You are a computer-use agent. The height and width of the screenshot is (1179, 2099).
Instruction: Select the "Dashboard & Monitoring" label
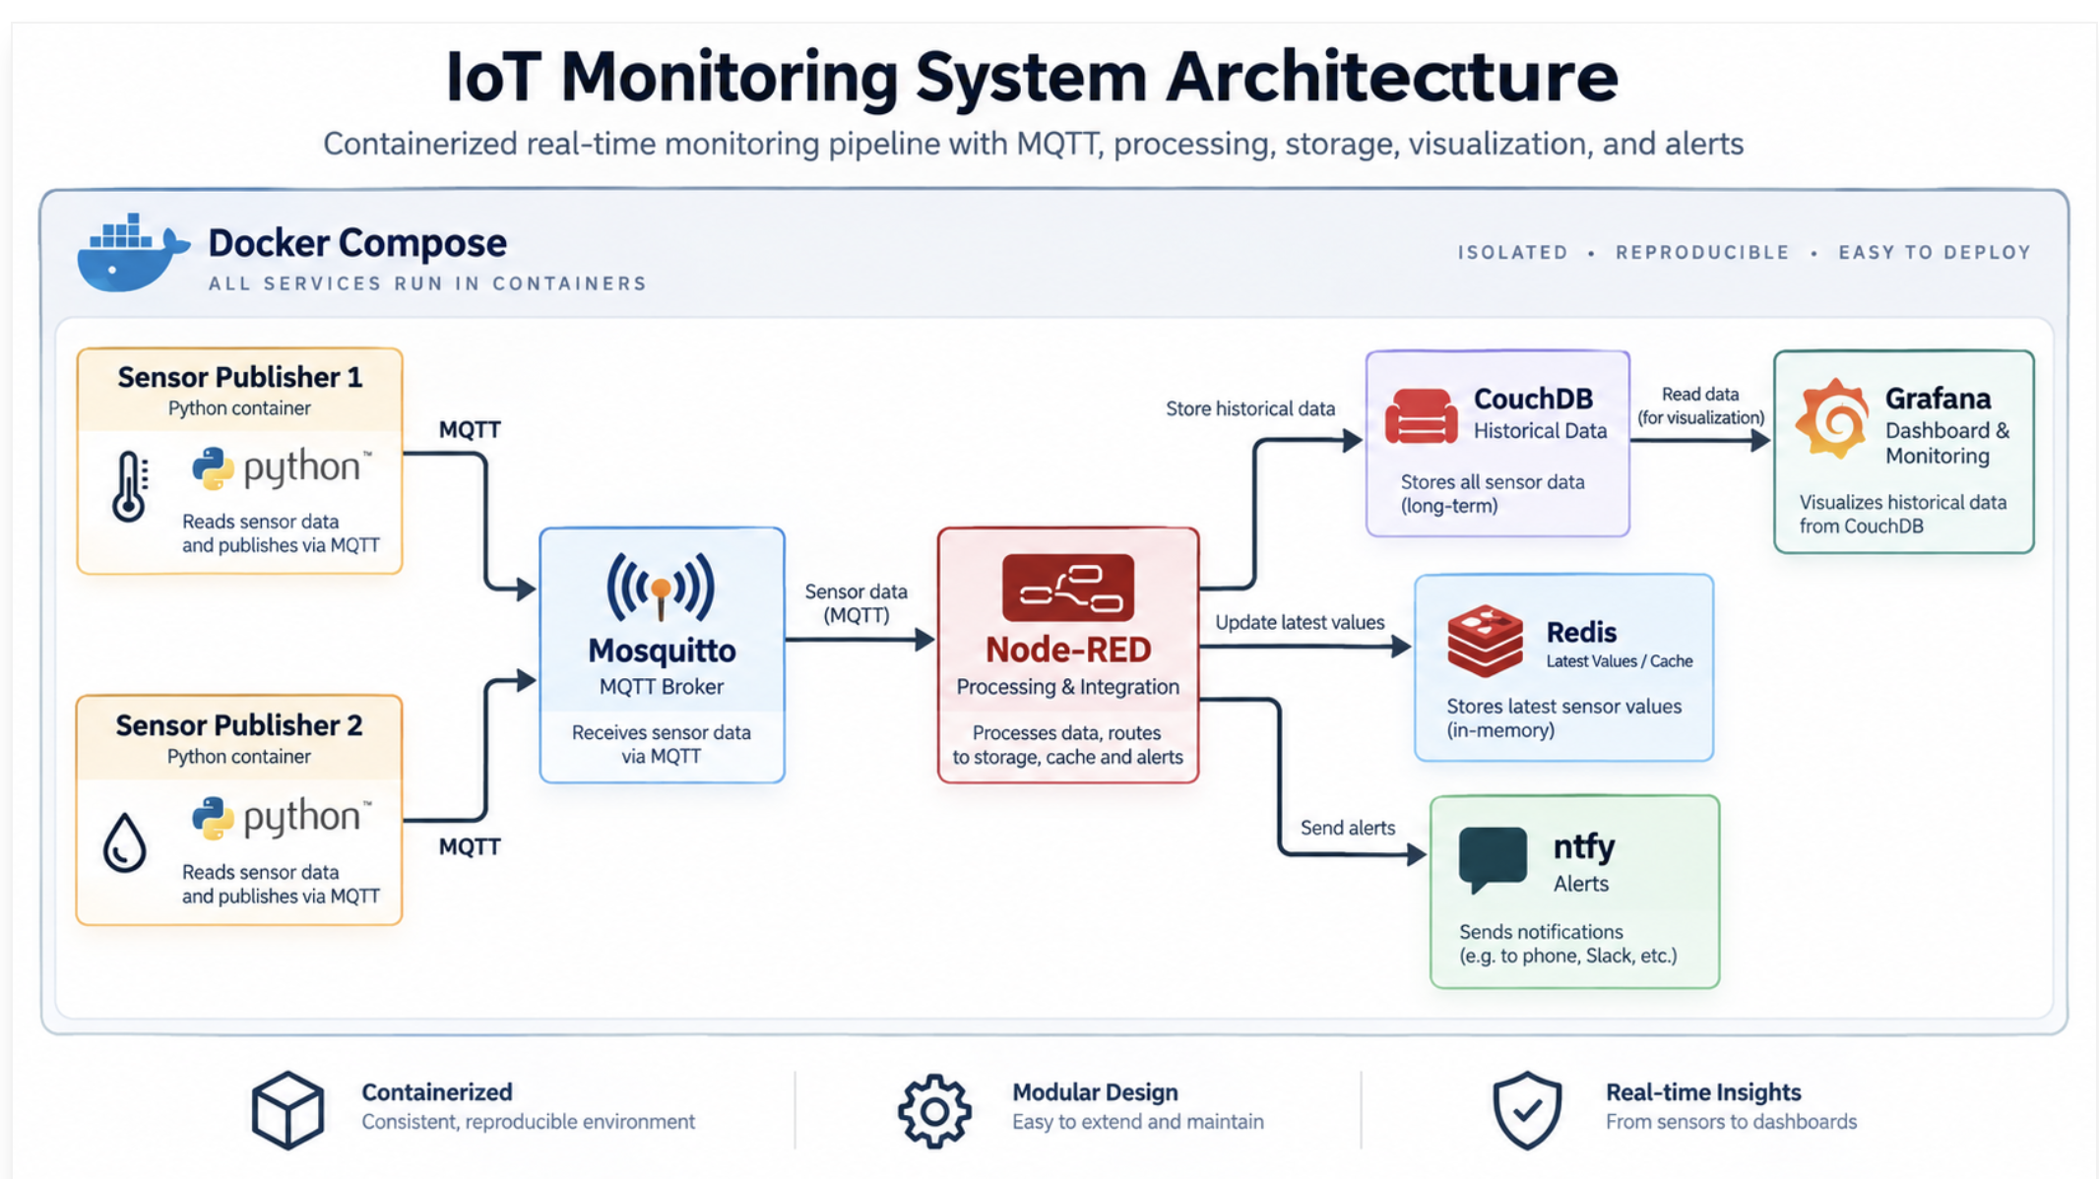point(1947,443)
